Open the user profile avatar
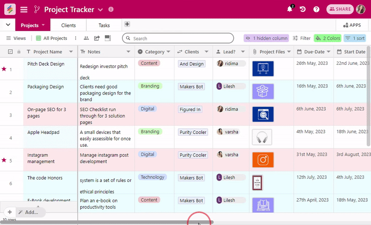371x225 pixels. pos(361,9)
